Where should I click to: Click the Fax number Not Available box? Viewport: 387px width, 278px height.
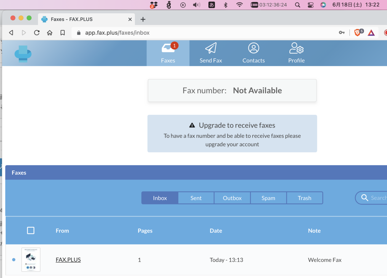(x=232, y=90)
